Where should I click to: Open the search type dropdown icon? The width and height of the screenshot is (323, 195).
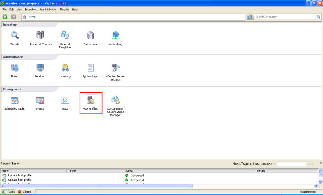coord(250,17)
